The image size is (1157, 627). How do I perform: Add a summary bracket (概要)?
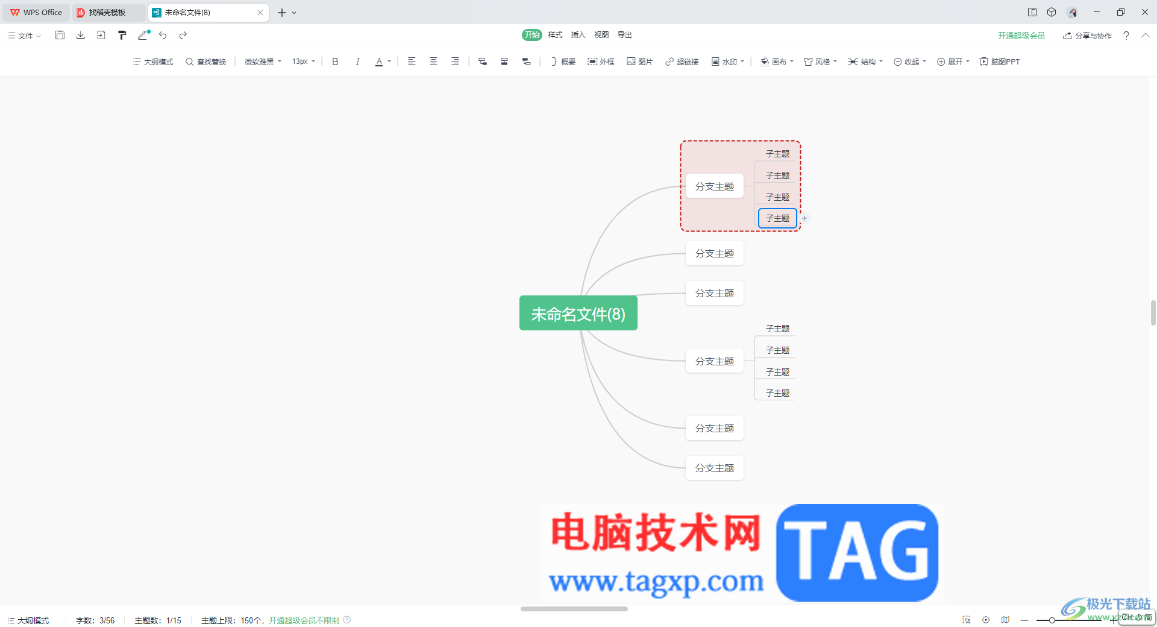pos(563,61)
